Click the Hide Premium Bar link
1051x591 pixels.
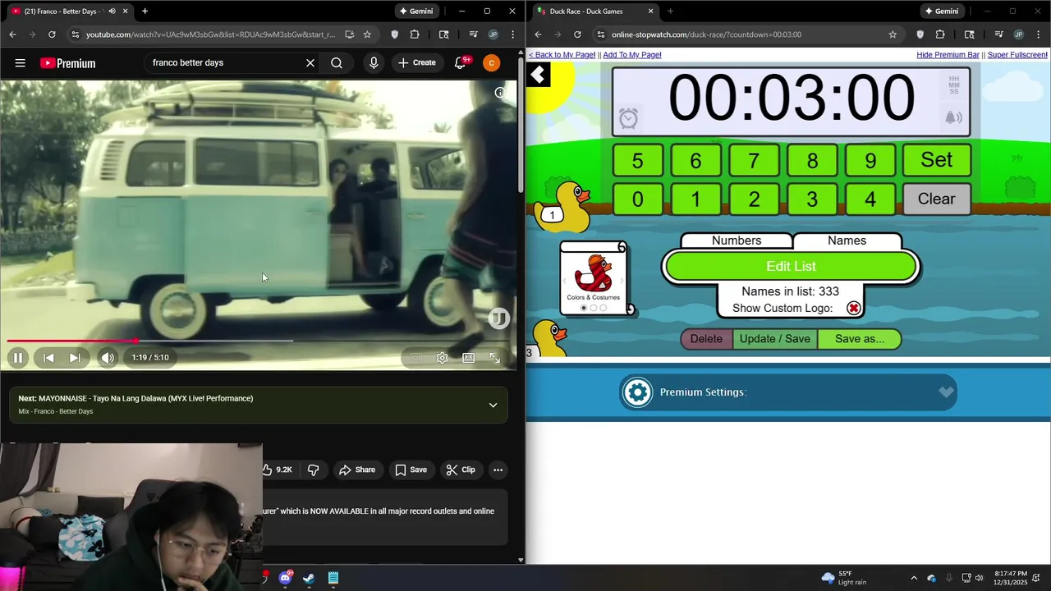(x=948, y=55)
